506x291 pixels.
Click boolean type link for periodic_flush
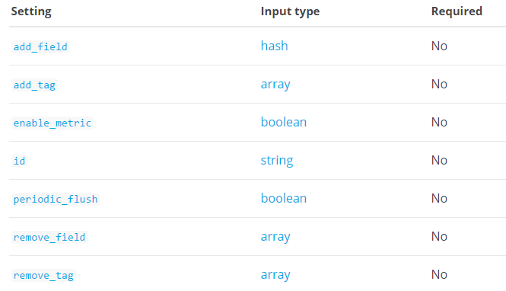(x=284, y=198)
